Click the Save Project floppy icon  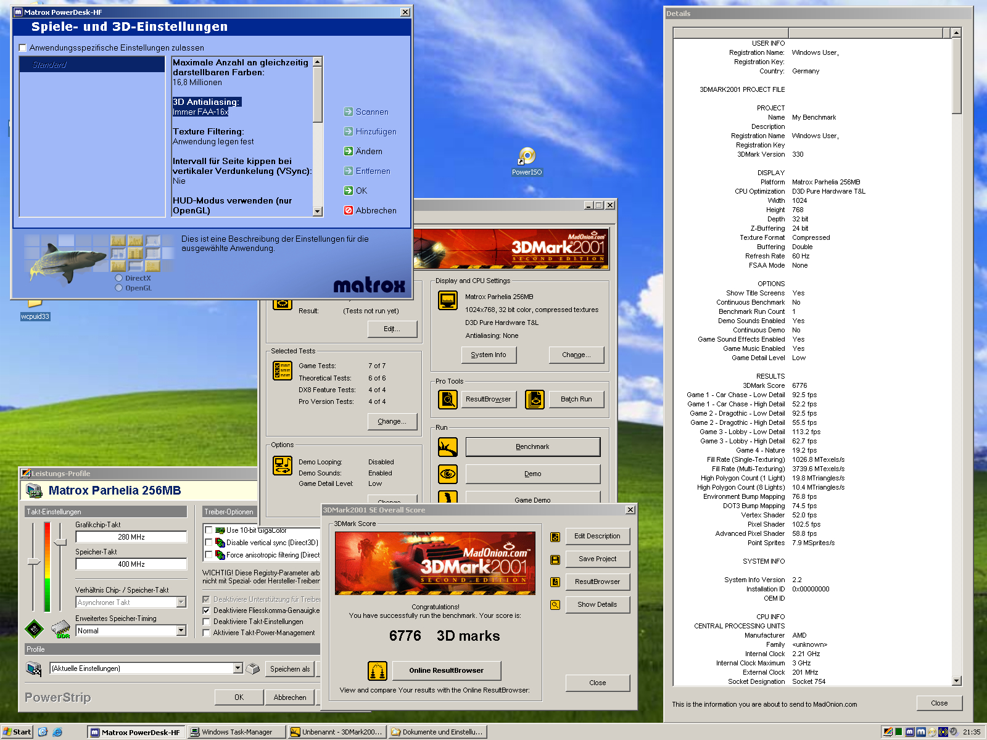(x=555, y=559)
